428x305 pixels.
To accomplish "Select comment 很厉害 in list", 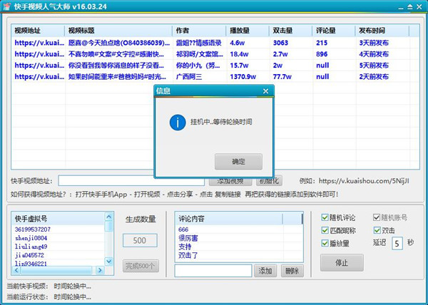I will [188, 238].
